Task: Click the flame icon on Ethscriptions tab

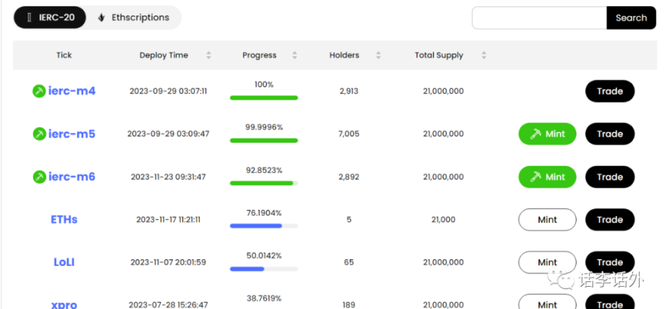Action: tap(101, 17)
